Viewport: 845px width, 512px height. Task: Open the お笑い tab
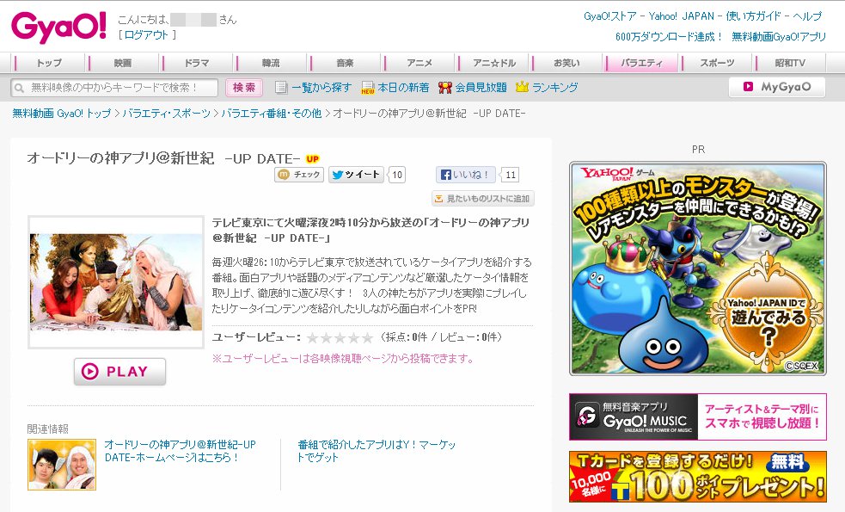pyautogui.click(x=567, y=63)
